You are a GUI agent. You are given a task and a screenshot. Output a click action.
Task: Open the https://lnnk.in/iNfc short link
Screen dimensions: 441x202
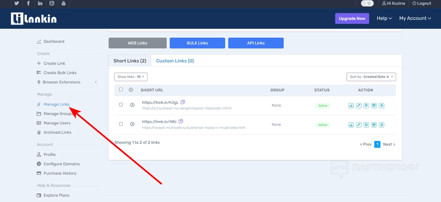click(159, 122)
